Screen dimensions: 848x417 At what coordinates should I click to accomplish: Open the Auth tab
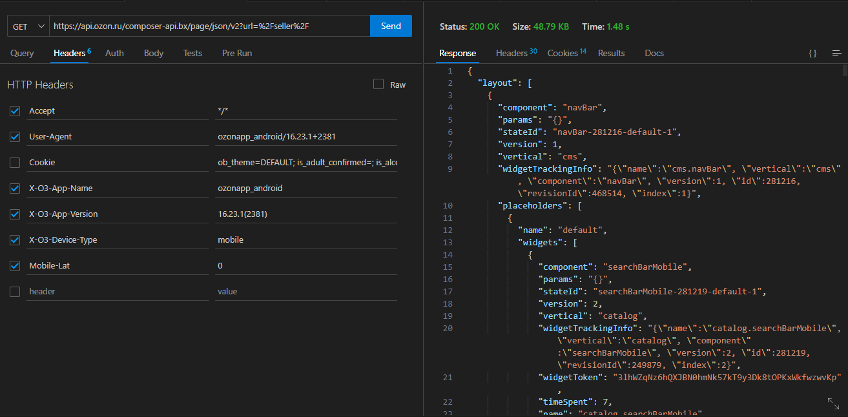pos(114,54)
